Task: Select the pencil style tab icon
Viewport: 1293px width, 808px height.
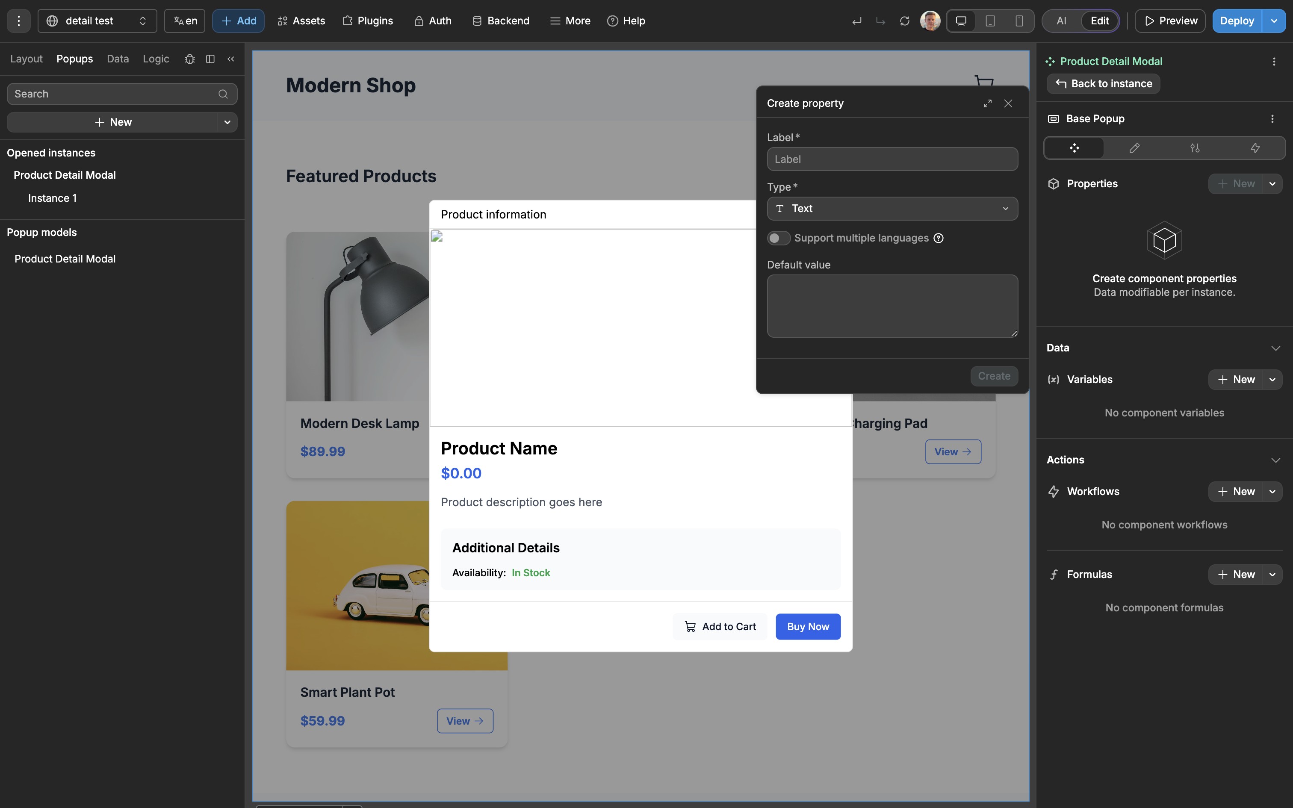Action: tap(1134, 148)
